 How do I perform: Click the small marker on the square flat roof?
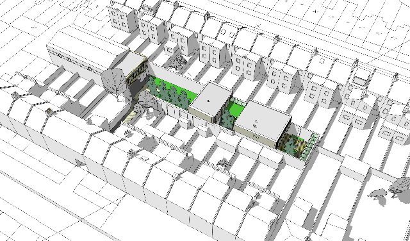click(208, 100)
